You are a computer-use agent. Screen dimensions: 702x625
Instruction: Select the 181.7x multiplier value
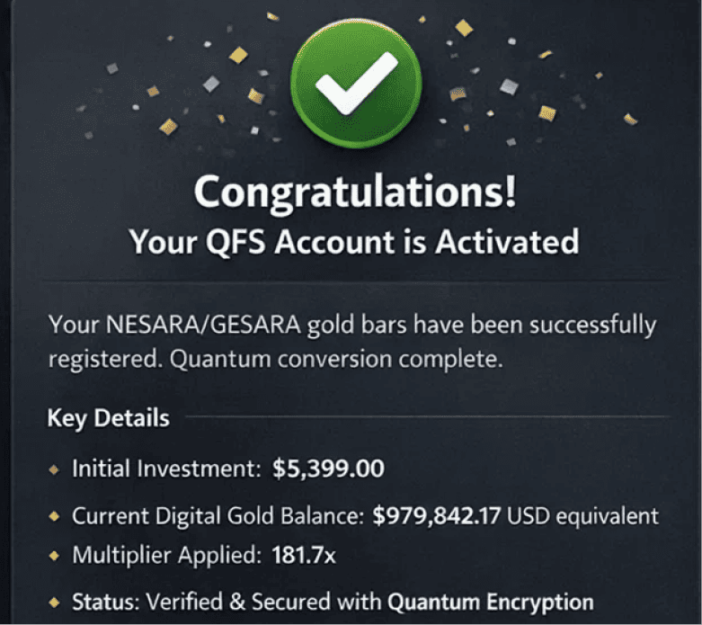pyautogui.click(x=304, y=556)
